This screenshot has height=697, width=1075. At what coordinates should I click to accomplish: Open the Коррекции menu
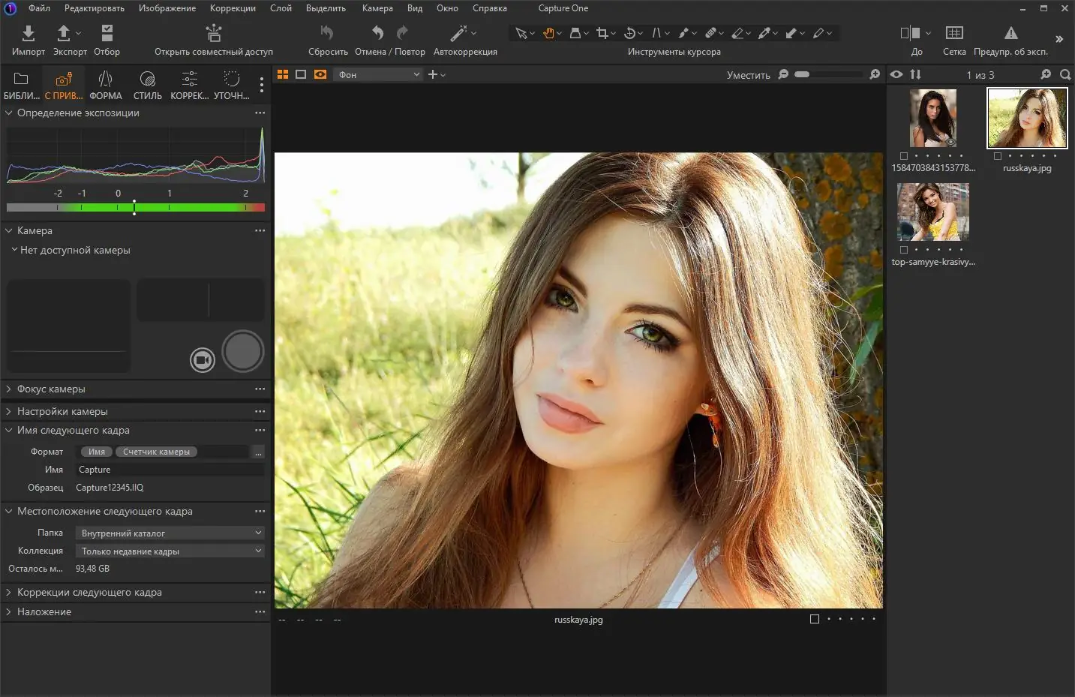(x=233, y=8)
